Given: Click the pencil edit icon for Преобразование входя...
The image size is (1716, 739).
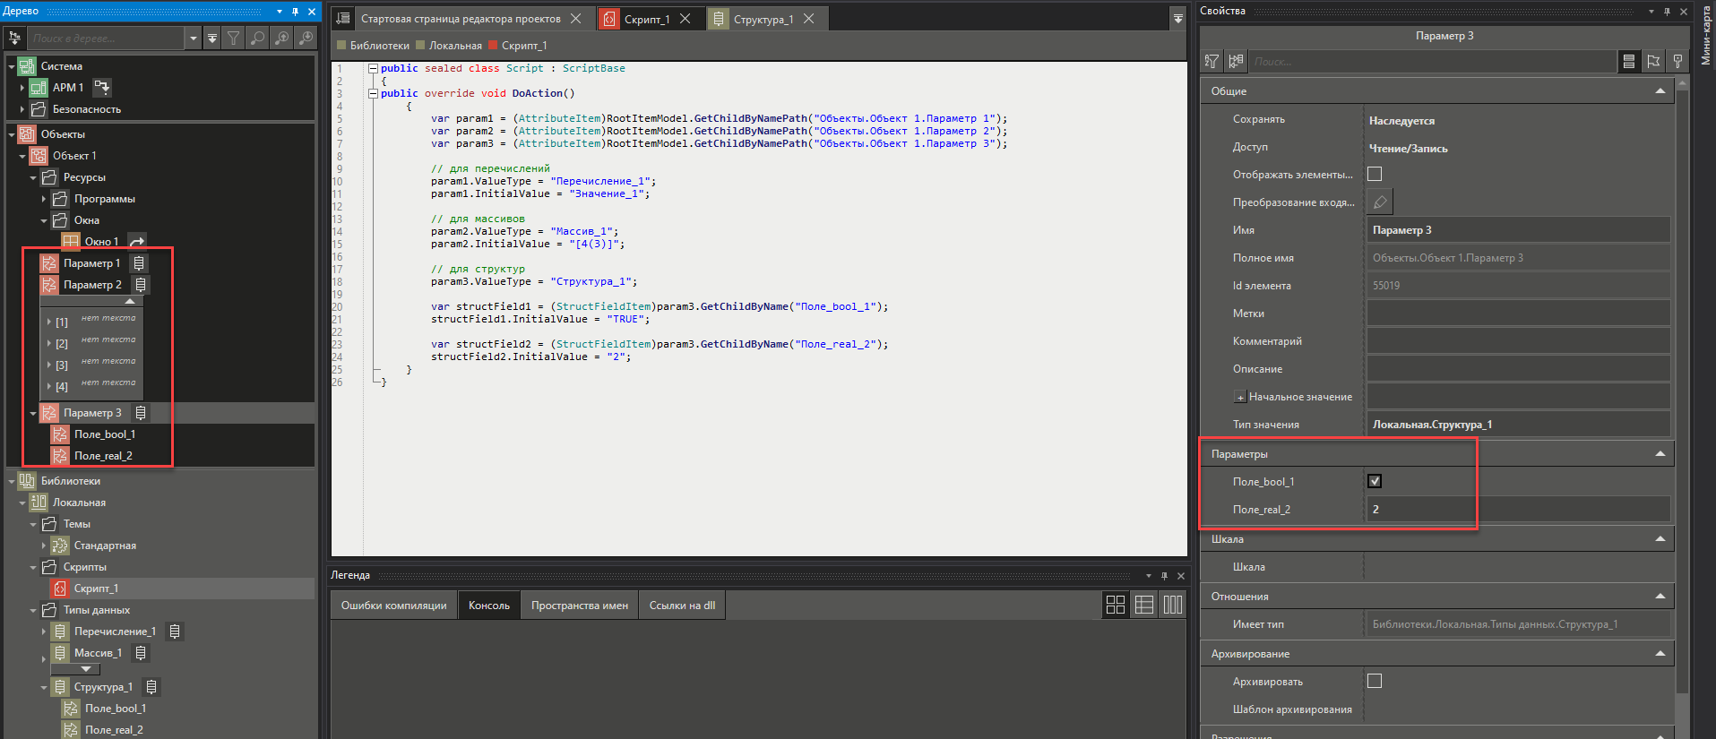Looking at the screenshot, I should coord(1380,202).
